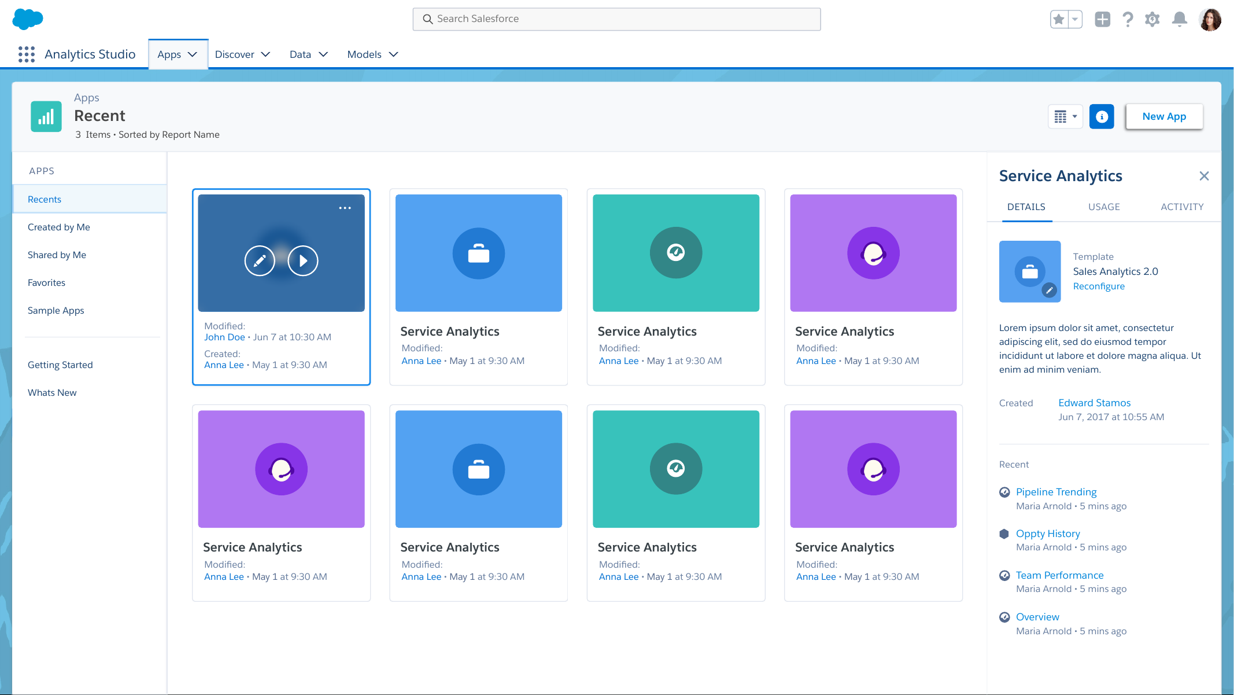This screenshot has width=1234, height=695.
Task: Toggle the info panel button
Action: 1102,117
